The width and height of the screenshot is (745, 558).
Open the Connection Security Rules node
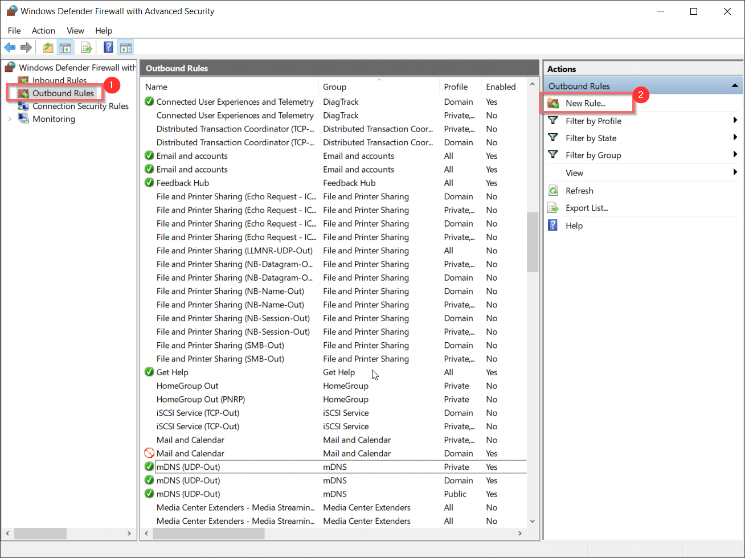coord(80,106)
